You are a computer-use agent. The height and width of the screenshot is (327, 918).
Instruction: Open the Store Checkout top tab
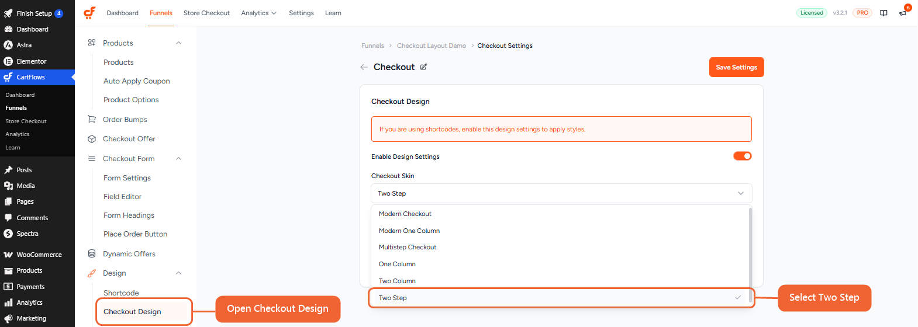point(206,13)
